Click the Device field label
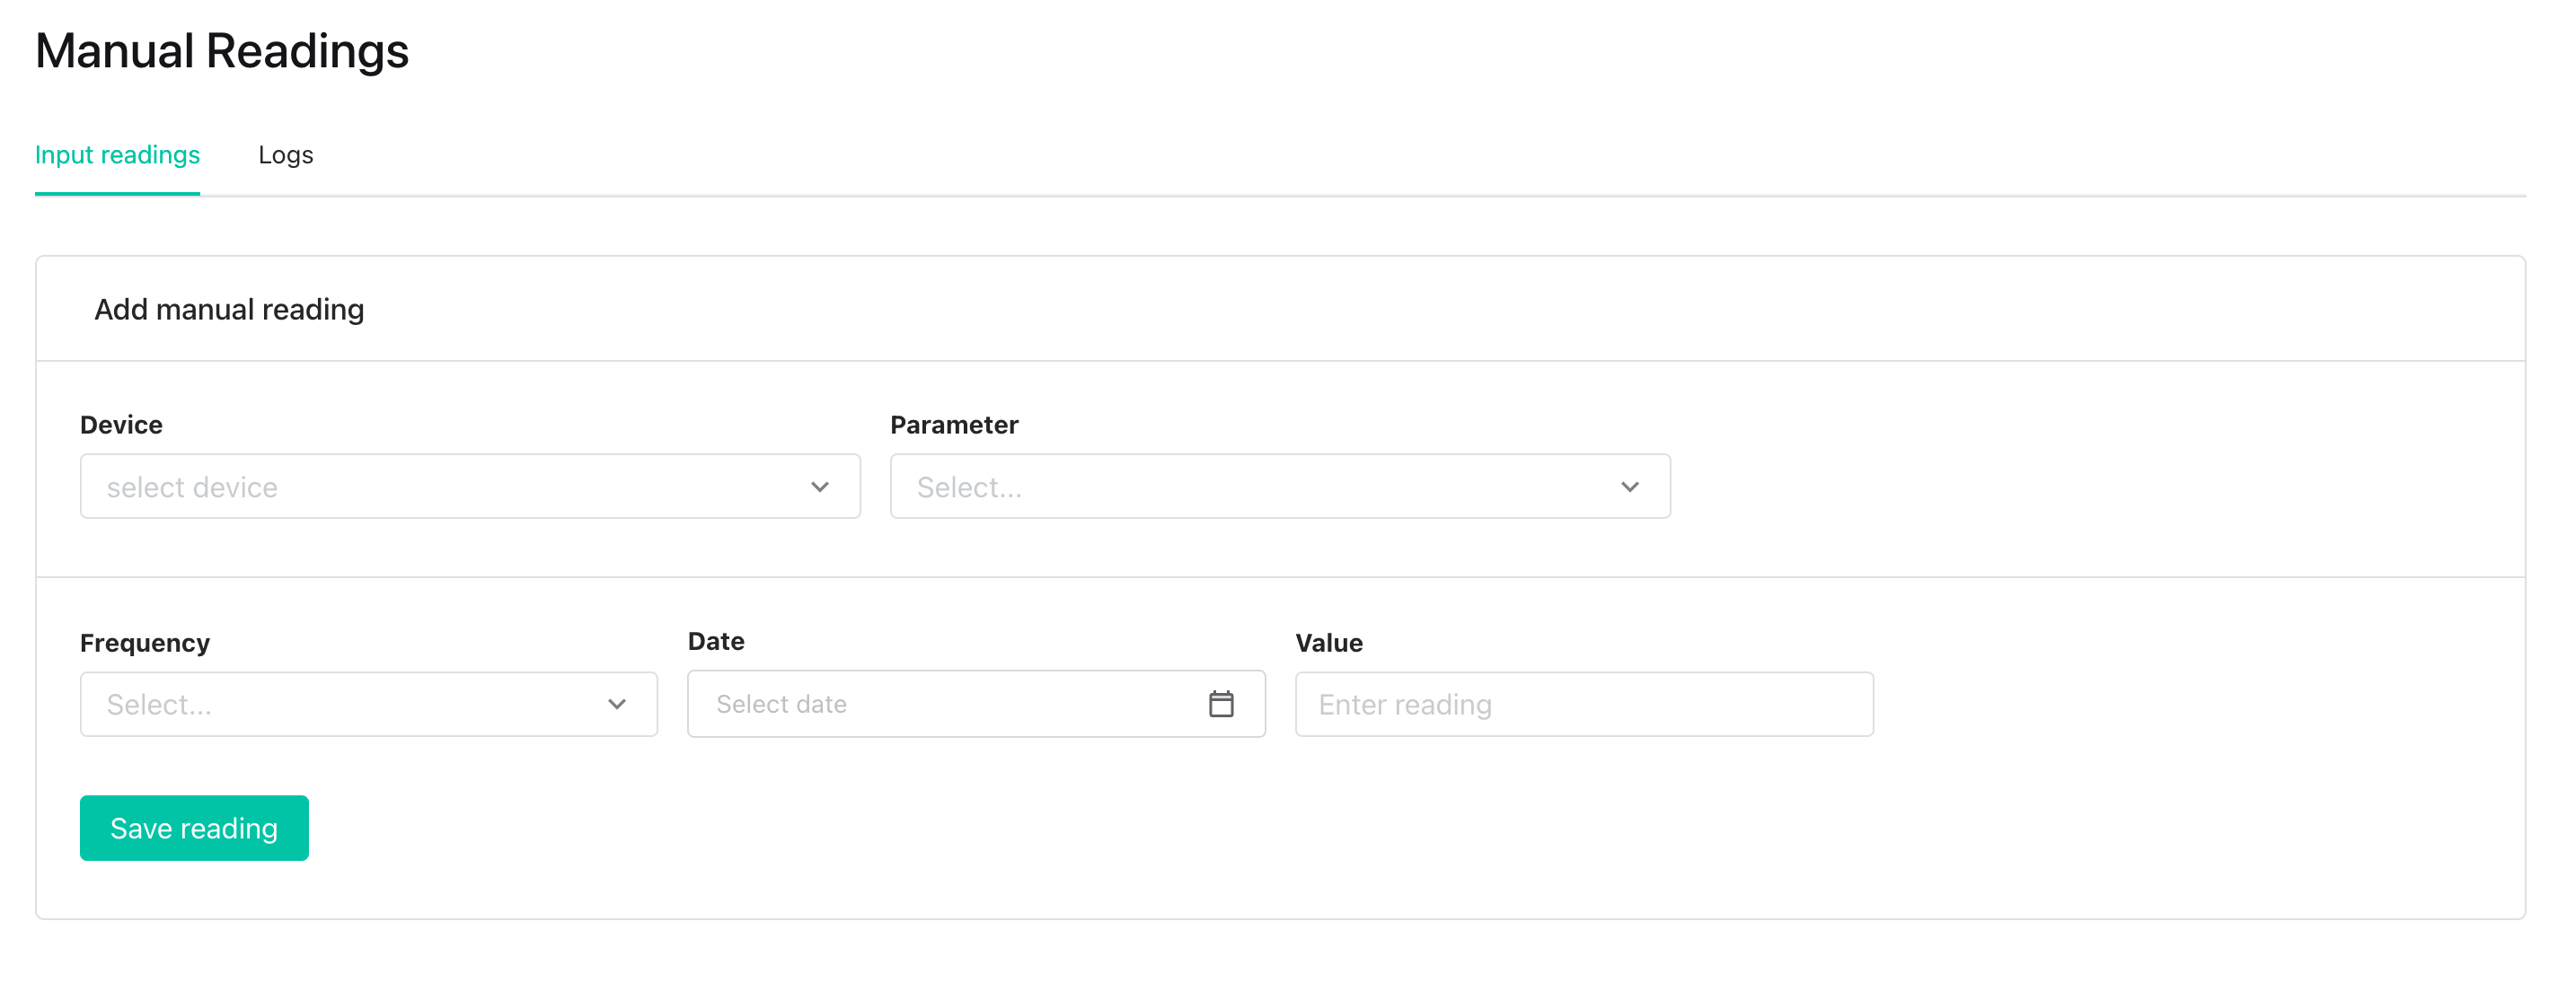The height and width of the screenshot is (1000, 2576). 121,425
